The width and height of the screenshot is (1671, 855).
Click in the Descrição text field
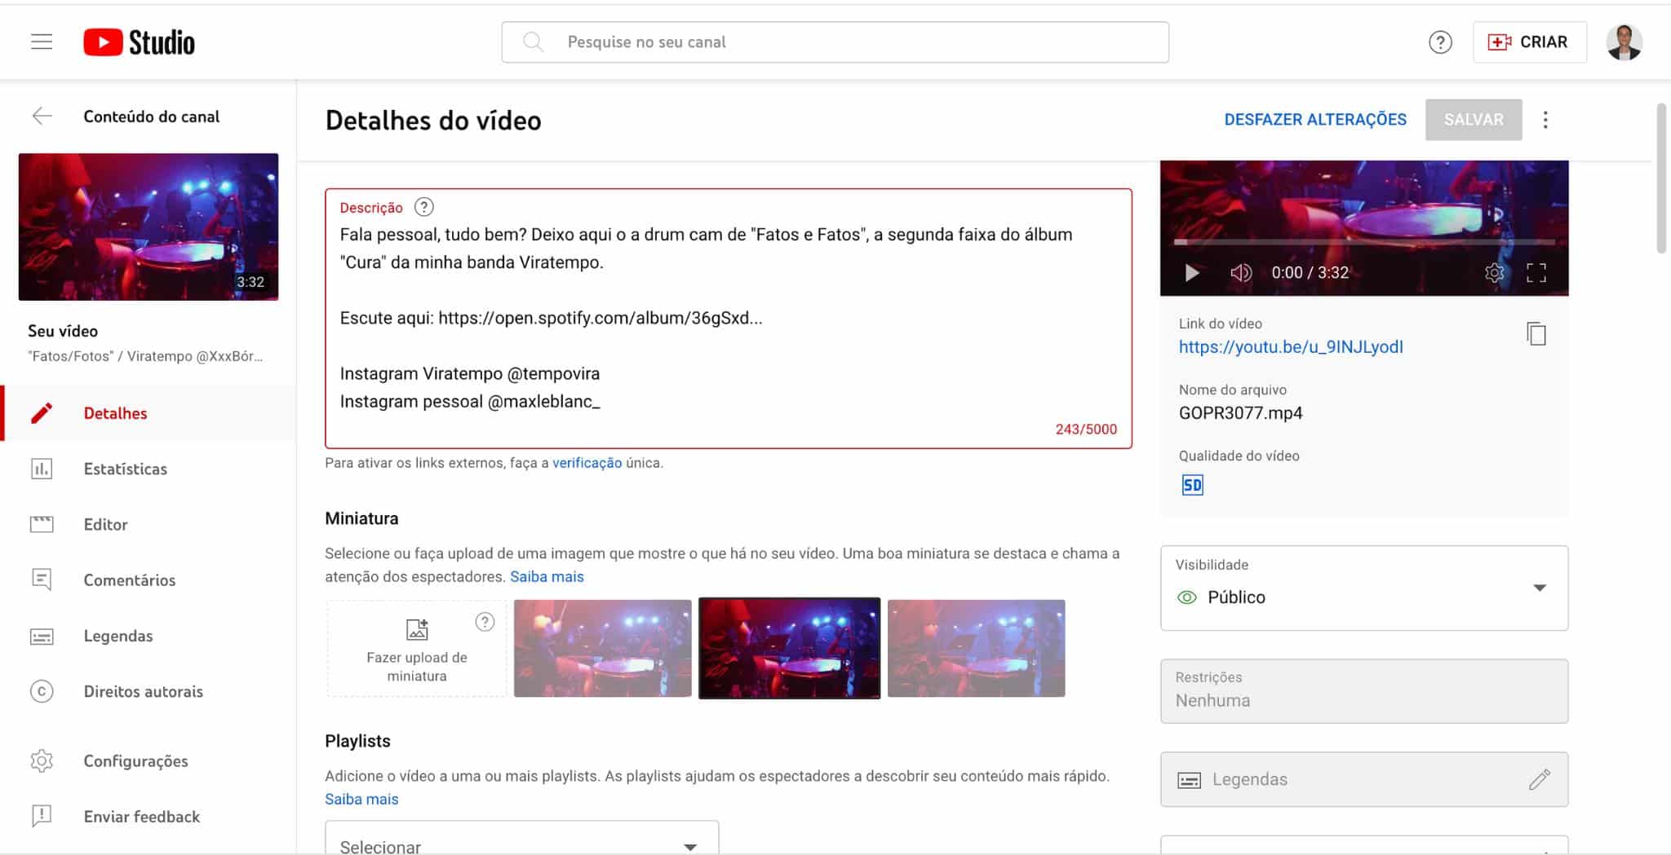click(729, 319)
